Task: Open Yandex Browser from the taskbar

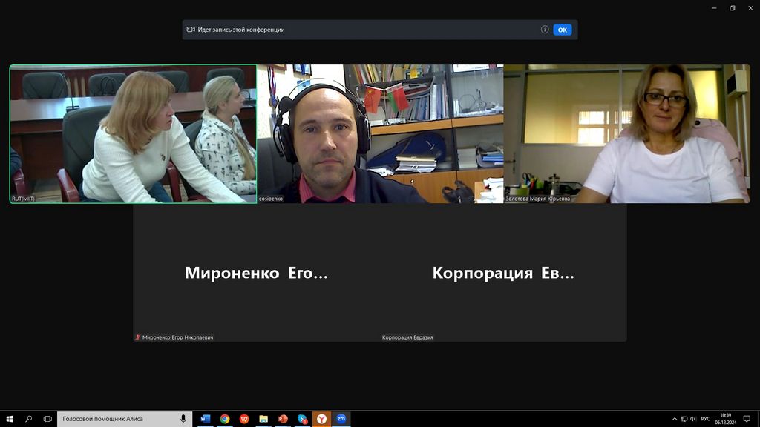Action: pos(321,419)
